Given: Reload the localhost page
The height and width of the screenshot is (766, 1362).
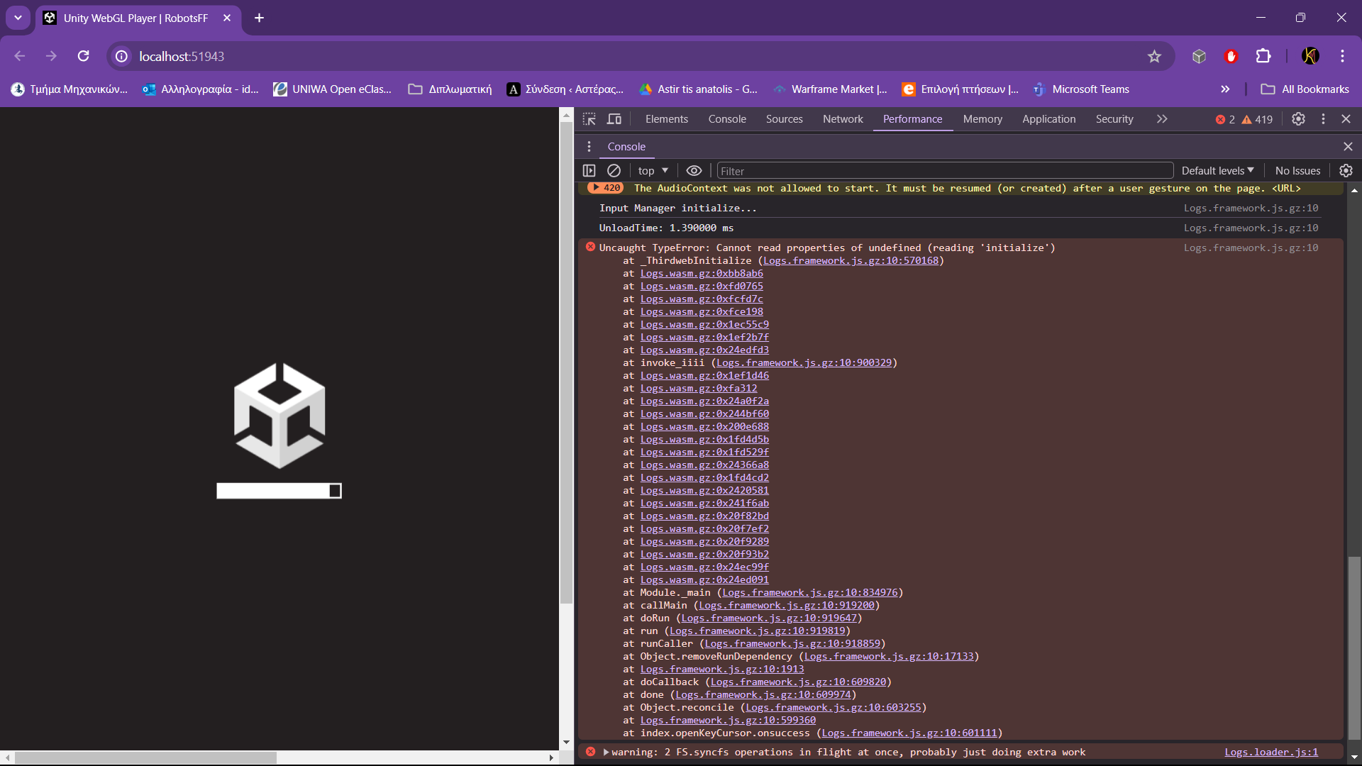Looking at the screenshot, I should pyautogui.click(x=83, y=56).
